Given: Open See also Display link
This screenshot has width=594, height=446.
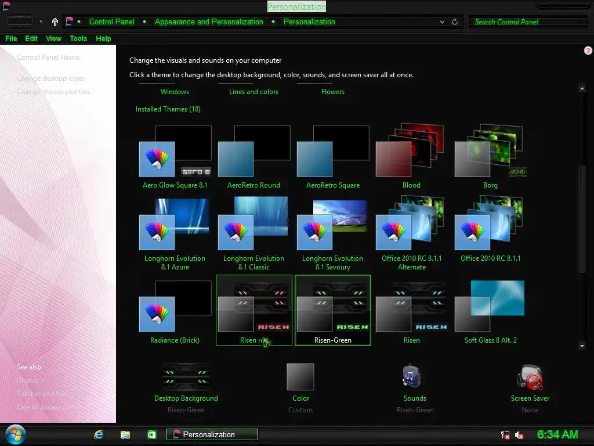Looking at the screenshot, I should point(27,380).
